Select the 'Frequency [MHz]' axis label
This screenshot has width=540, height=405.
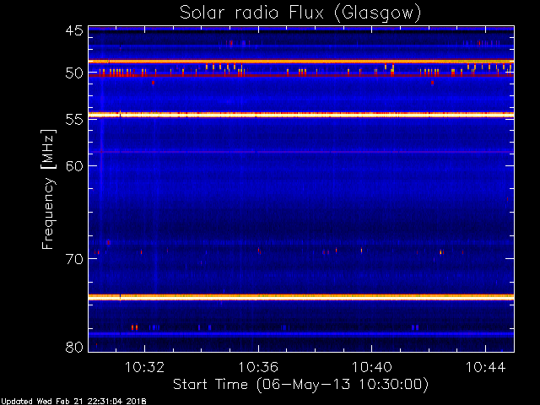pyautogui.click(x=48, y=189)
